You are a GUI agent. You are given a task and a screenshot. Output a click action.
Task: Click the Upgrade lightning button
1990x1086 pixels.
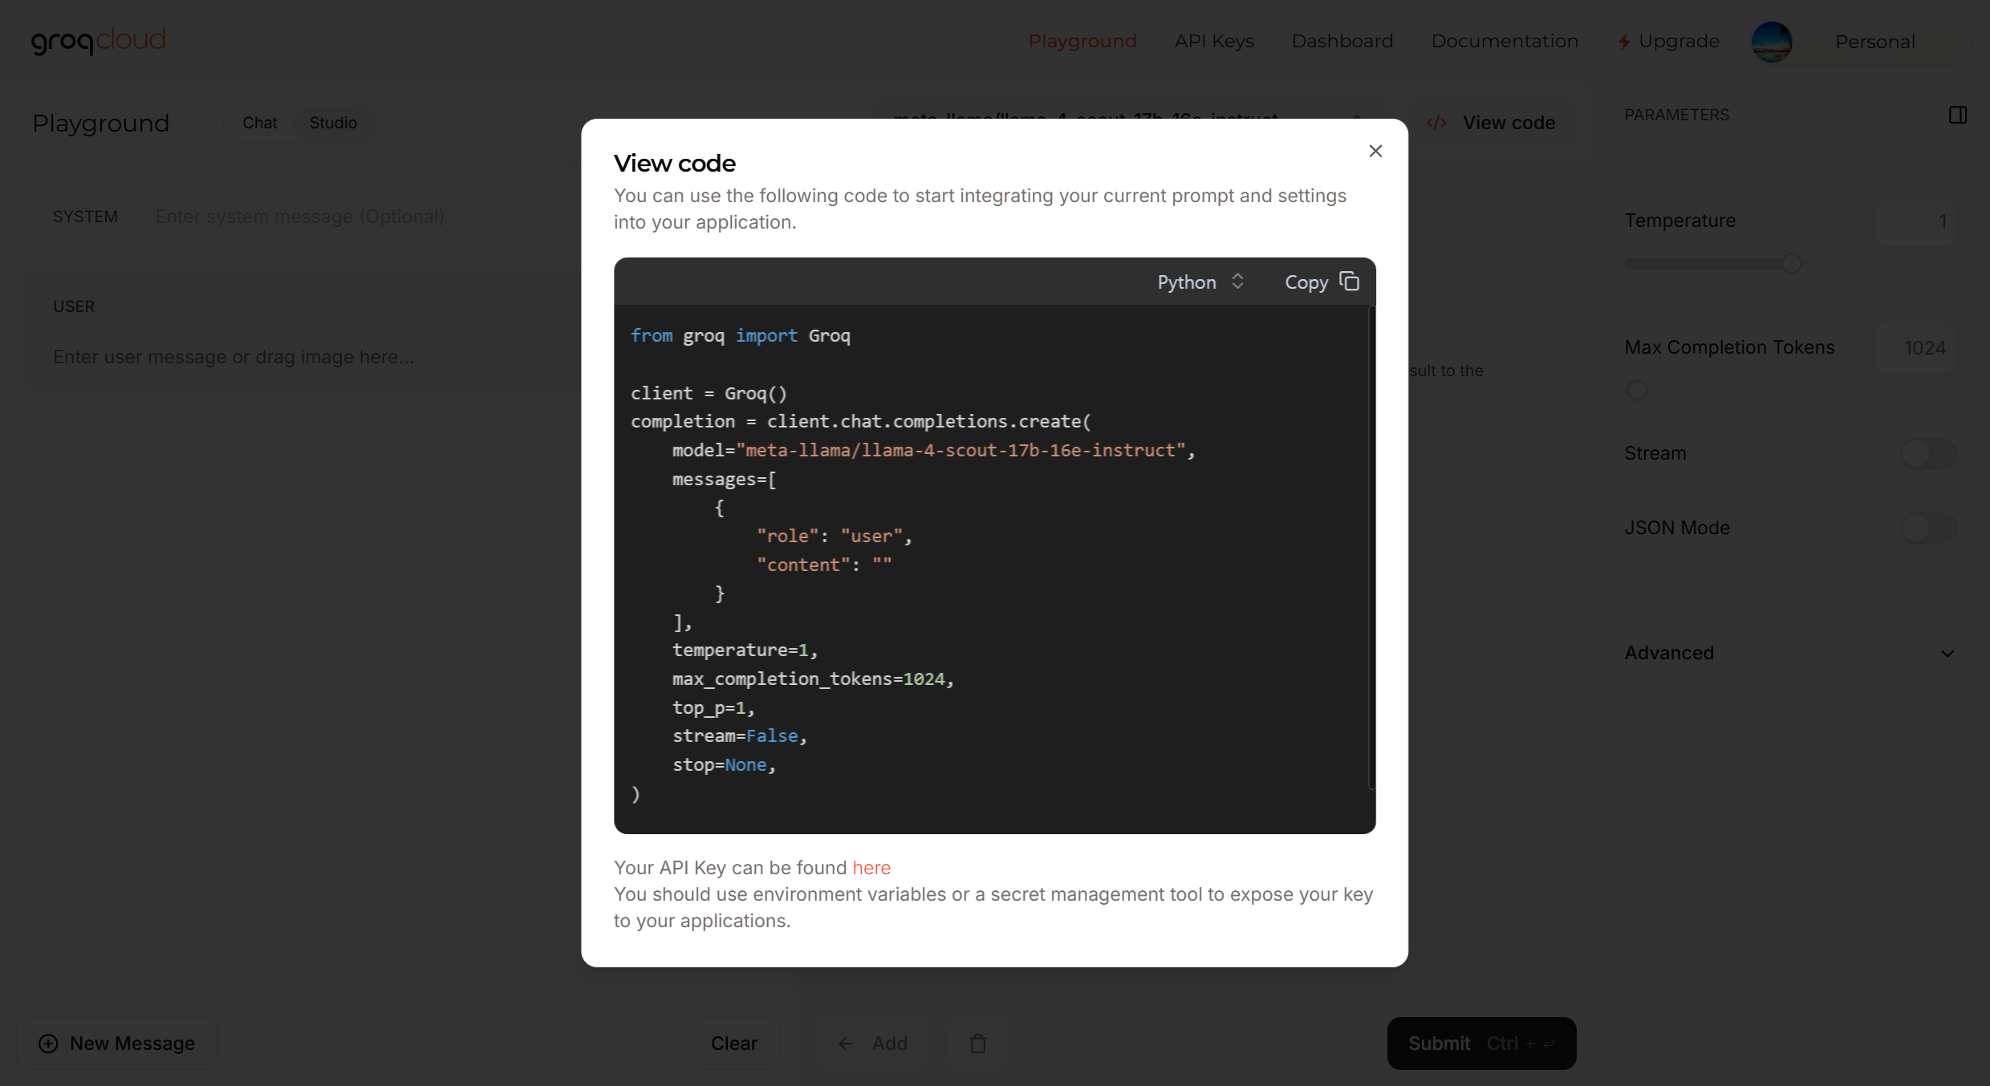(1668, 41)
